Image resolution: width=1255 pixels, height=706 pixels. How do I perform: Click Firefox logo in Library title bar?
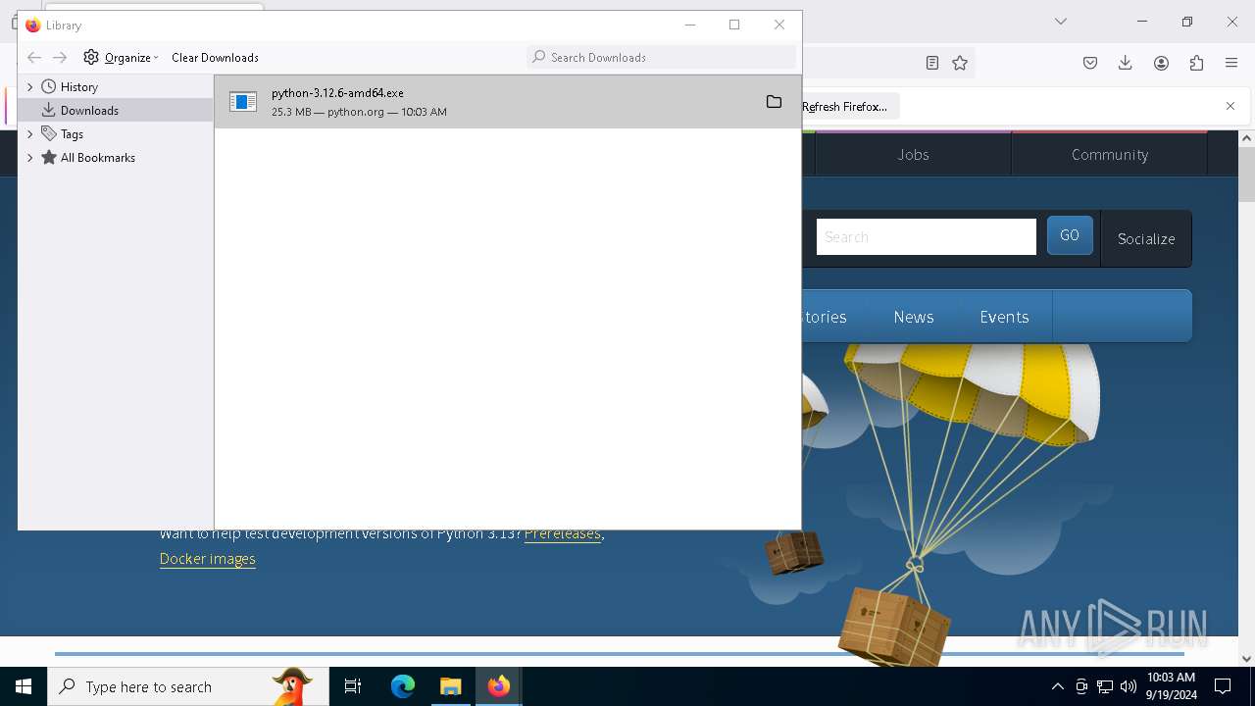32,25
